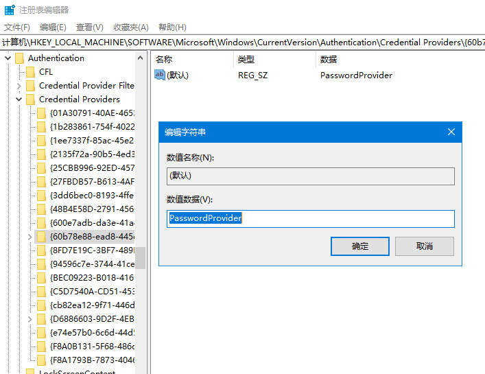485x374 pixels.
Task: Click folder icon for {01A30791-40AE key
Action: tap(41, 113)
